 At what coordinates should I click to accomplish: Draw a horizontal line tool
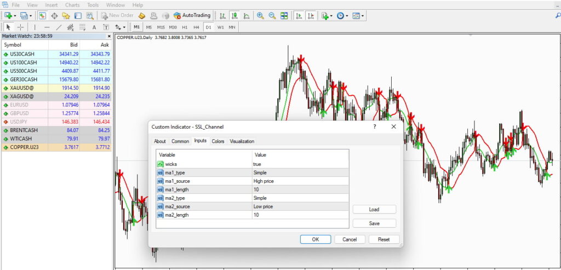pyautogui.click(x=47, y=27)
